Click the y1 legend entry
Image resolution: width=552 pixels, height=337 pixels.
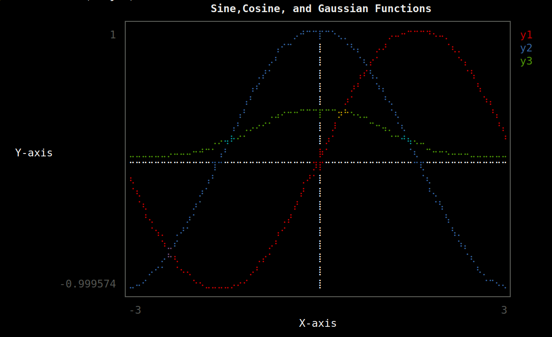coord(526,35)
